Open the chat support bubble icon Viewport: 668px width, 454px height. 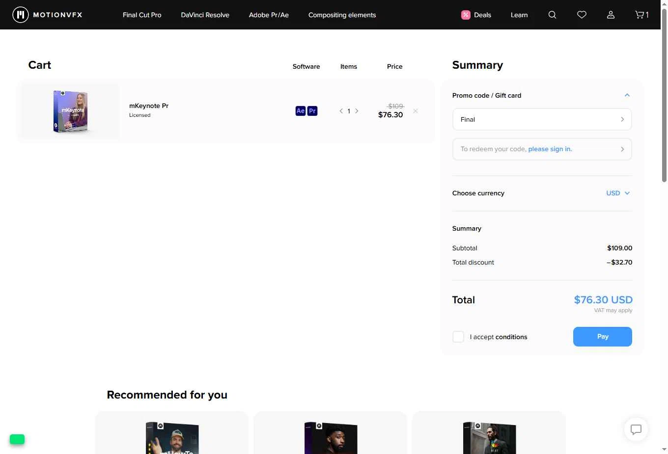tap(636, 429)
